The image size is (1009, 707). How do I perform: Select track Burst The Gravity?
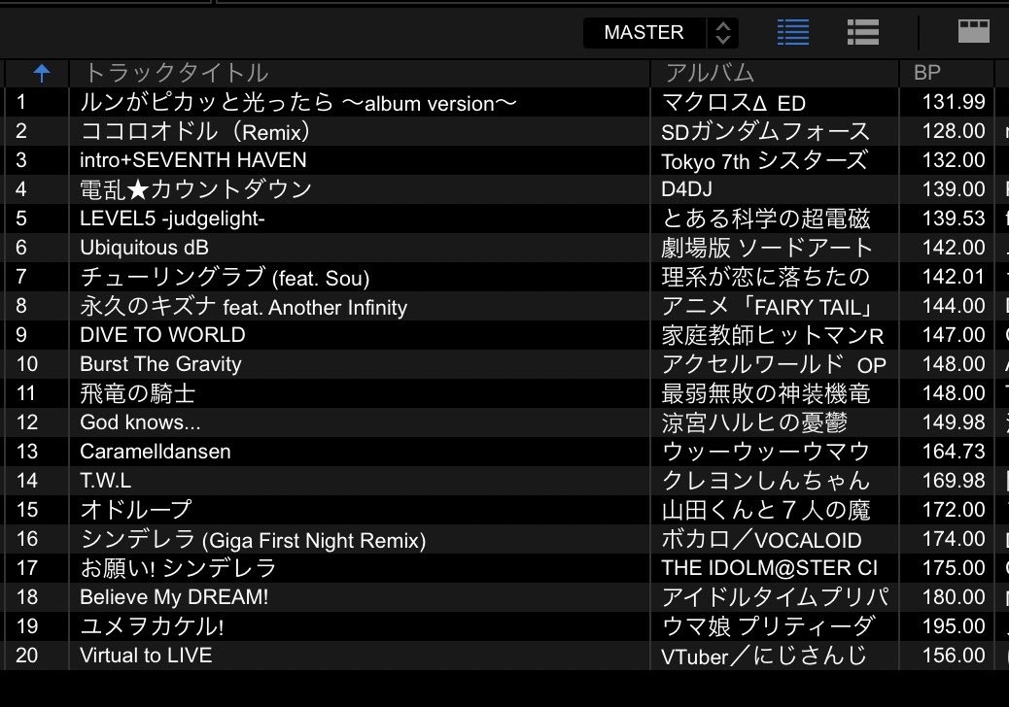[x=160, y=364]
